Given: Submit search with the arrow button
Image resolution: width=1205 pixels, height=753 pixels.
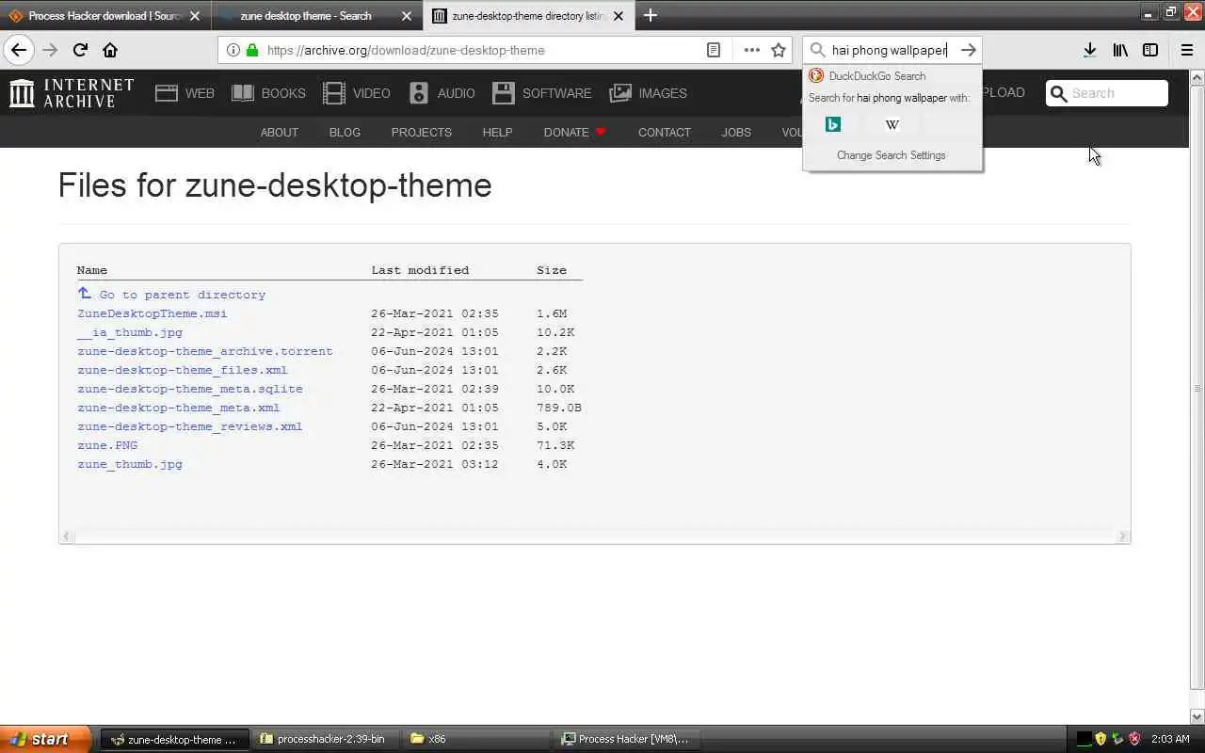Looking at the screenshot, I should [x=968, y=50].
